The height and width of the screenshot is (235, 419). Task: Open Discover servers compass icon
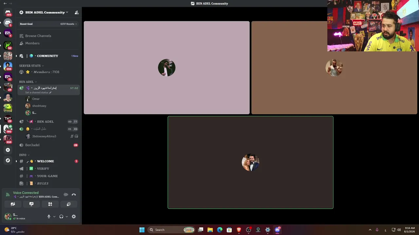(x=8, y=160)
